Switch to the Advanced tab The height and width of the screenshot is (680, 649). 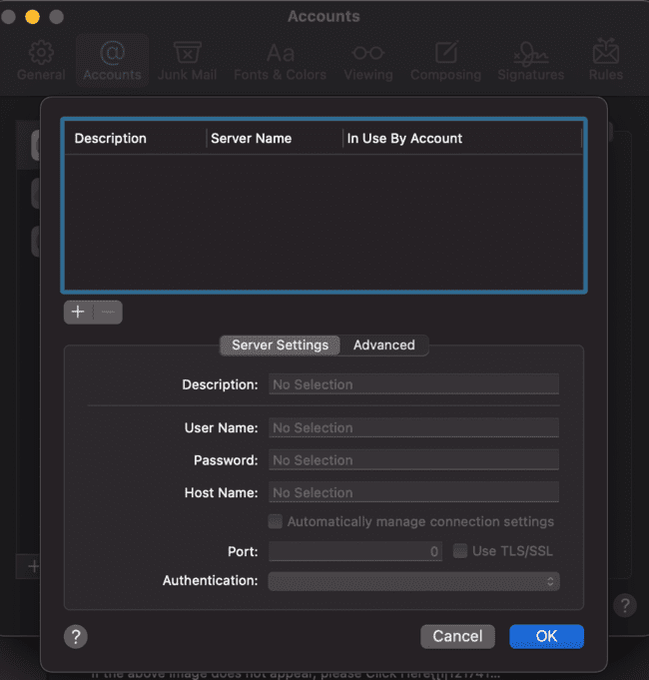(x=384, y=345)
